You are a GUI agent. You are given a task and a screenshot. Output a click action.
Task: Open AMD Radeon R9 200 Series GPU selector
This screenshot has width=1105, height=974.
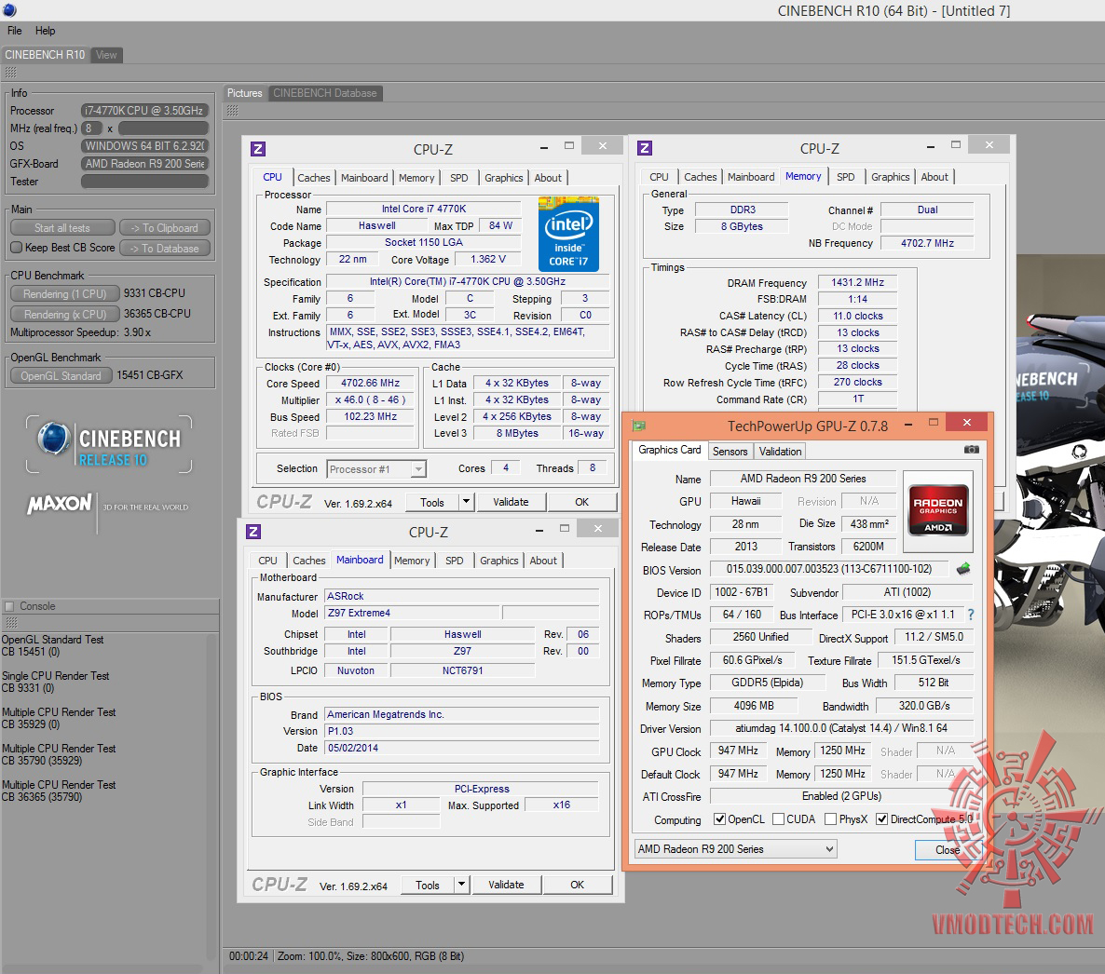[735, 848]
